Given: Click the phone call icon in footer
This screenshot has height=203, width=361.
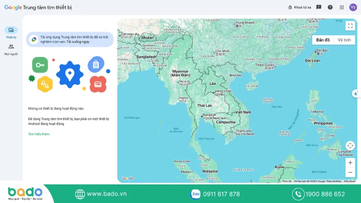Looking at the screenshot, I should (298, 194).
